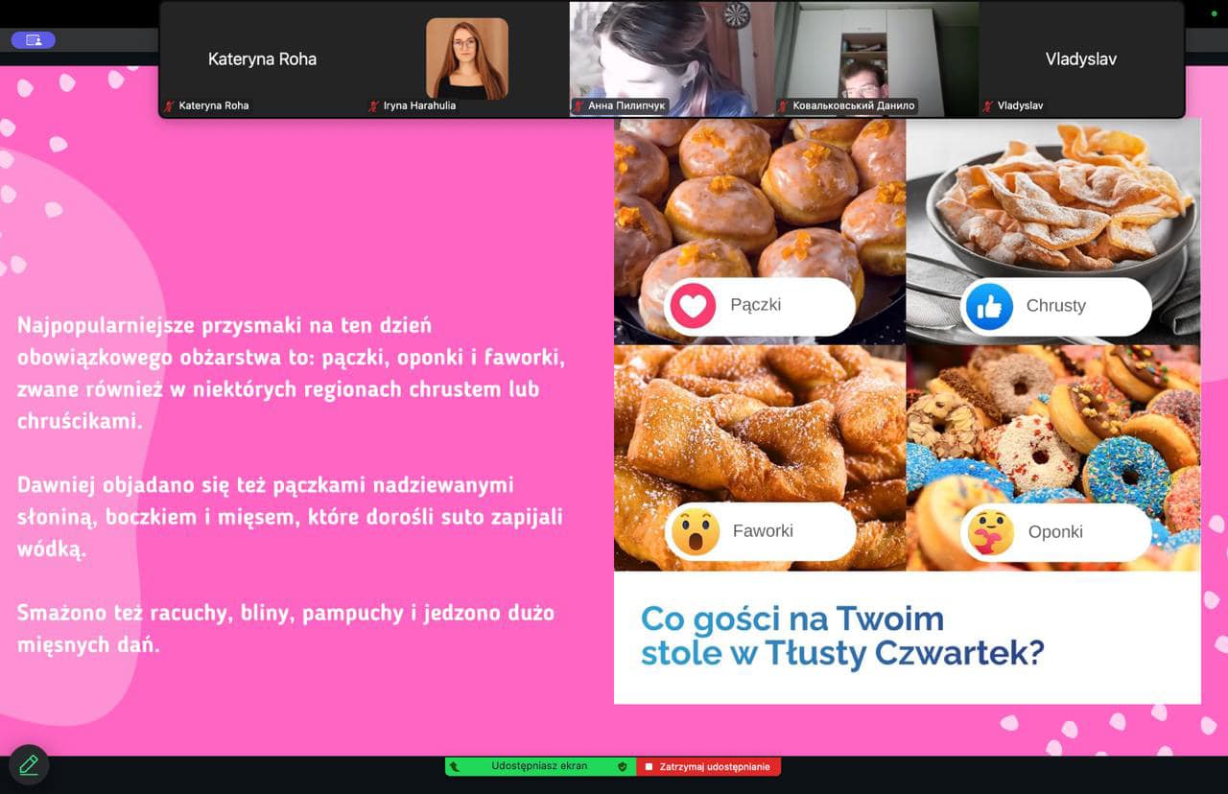
Task: Click the Tłusty Czwartek question heading
Action: (841, 636)
